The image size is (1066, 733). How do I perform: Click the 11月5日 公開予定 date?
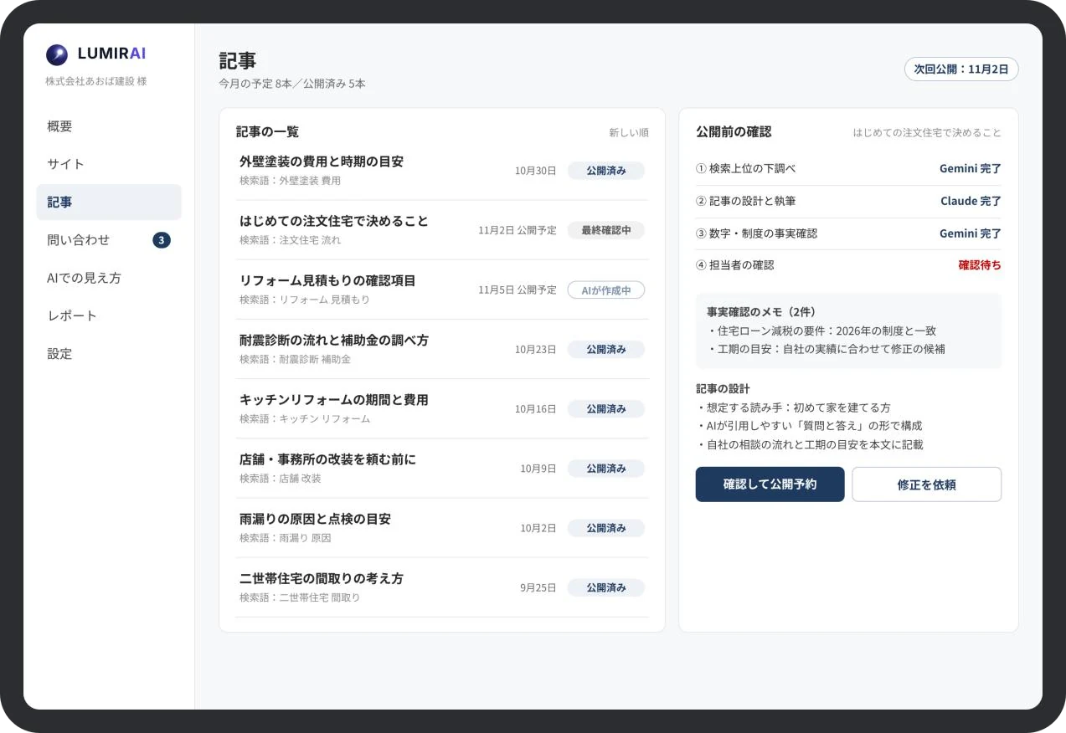coord(518,290)
